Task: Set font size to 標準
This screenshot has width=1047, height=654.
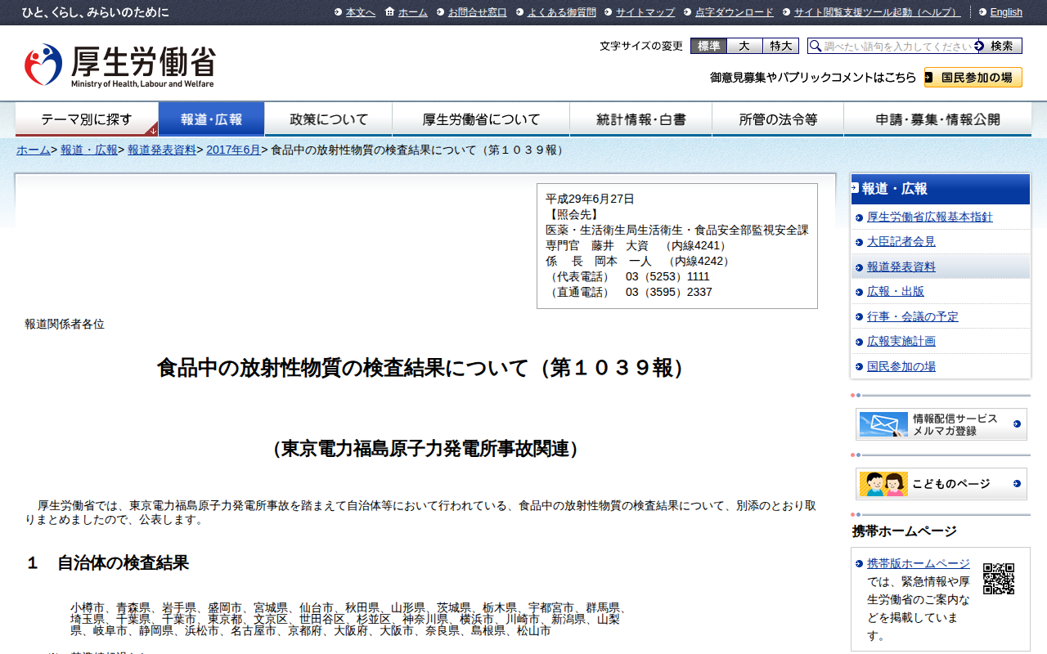Action: tap(708, 46)
